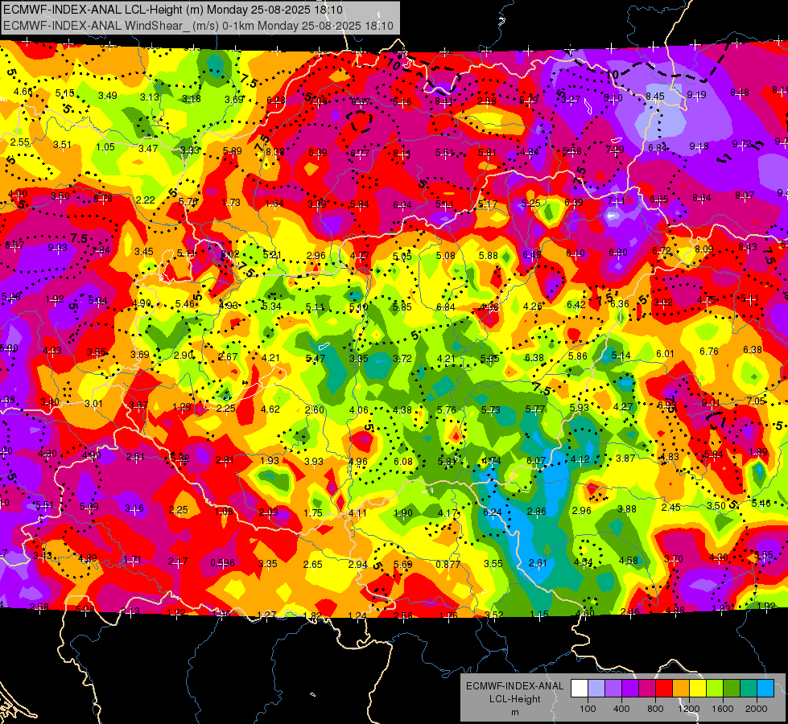Click the grid value 3.16
788x724 pixels.
[x=134, y=508]
